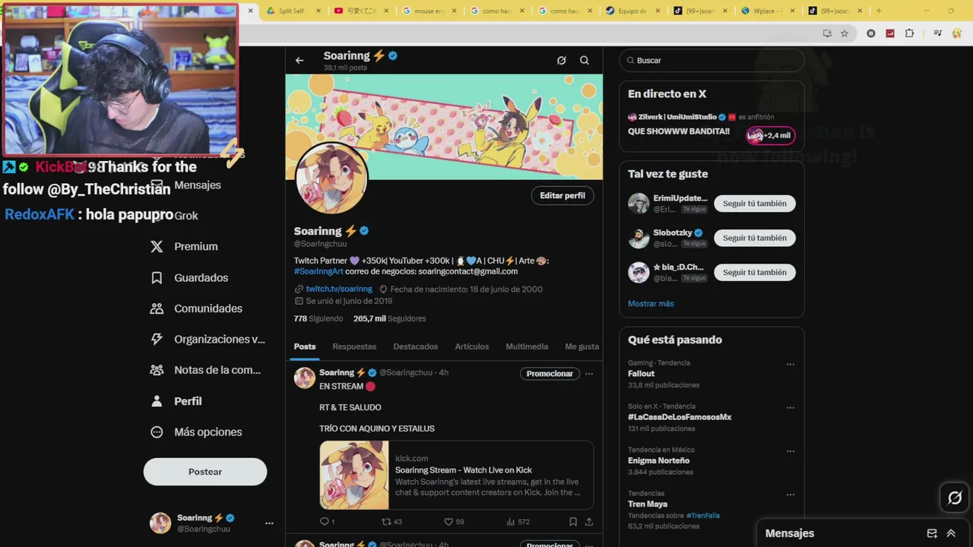This screenshot has height=547, width=973.
Task: Click the Mostrar más link
Action: pyautogui.click(x=651, y=304)
